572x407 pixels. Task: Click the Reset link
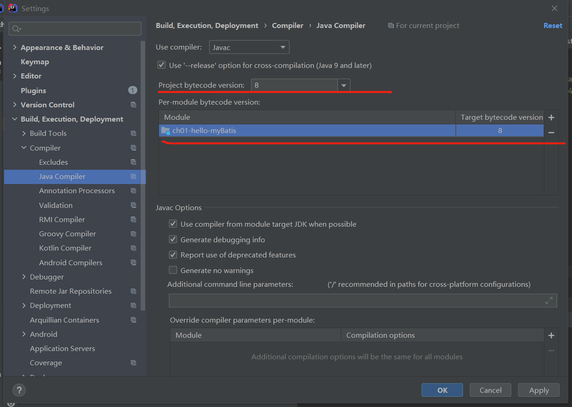tap(553, 26)
